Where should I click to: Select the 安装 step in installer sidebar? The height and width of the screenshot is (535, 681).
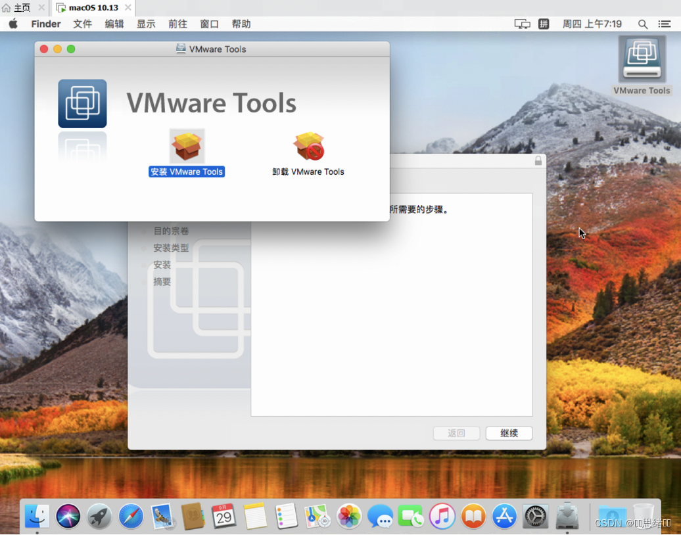162,265
